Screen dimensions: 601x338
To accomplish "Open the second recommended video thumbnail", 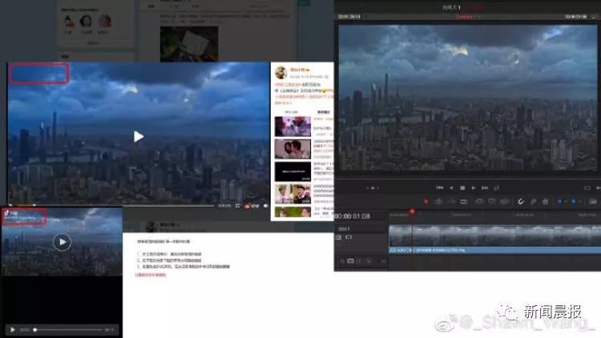I will pos(292,149).
